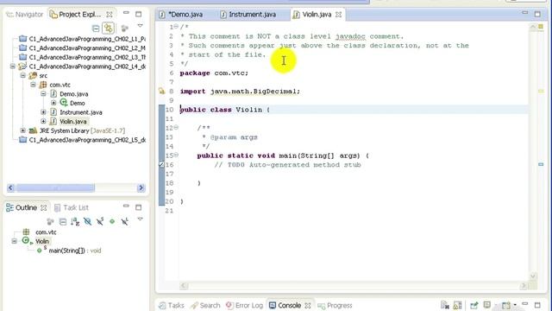
Task: Click the src source folder icon
Action: 33,75
